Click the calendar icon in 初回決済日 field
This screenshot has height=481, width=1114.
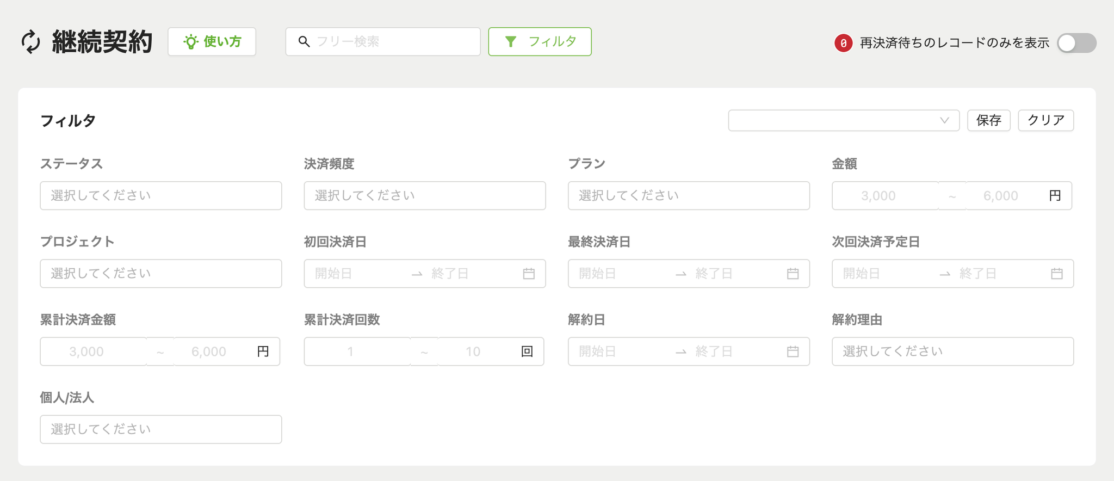tap(529, 274)
